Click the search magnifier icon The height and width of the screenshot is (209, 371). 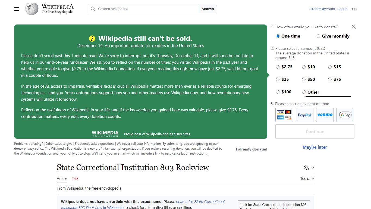pos(93,9)
